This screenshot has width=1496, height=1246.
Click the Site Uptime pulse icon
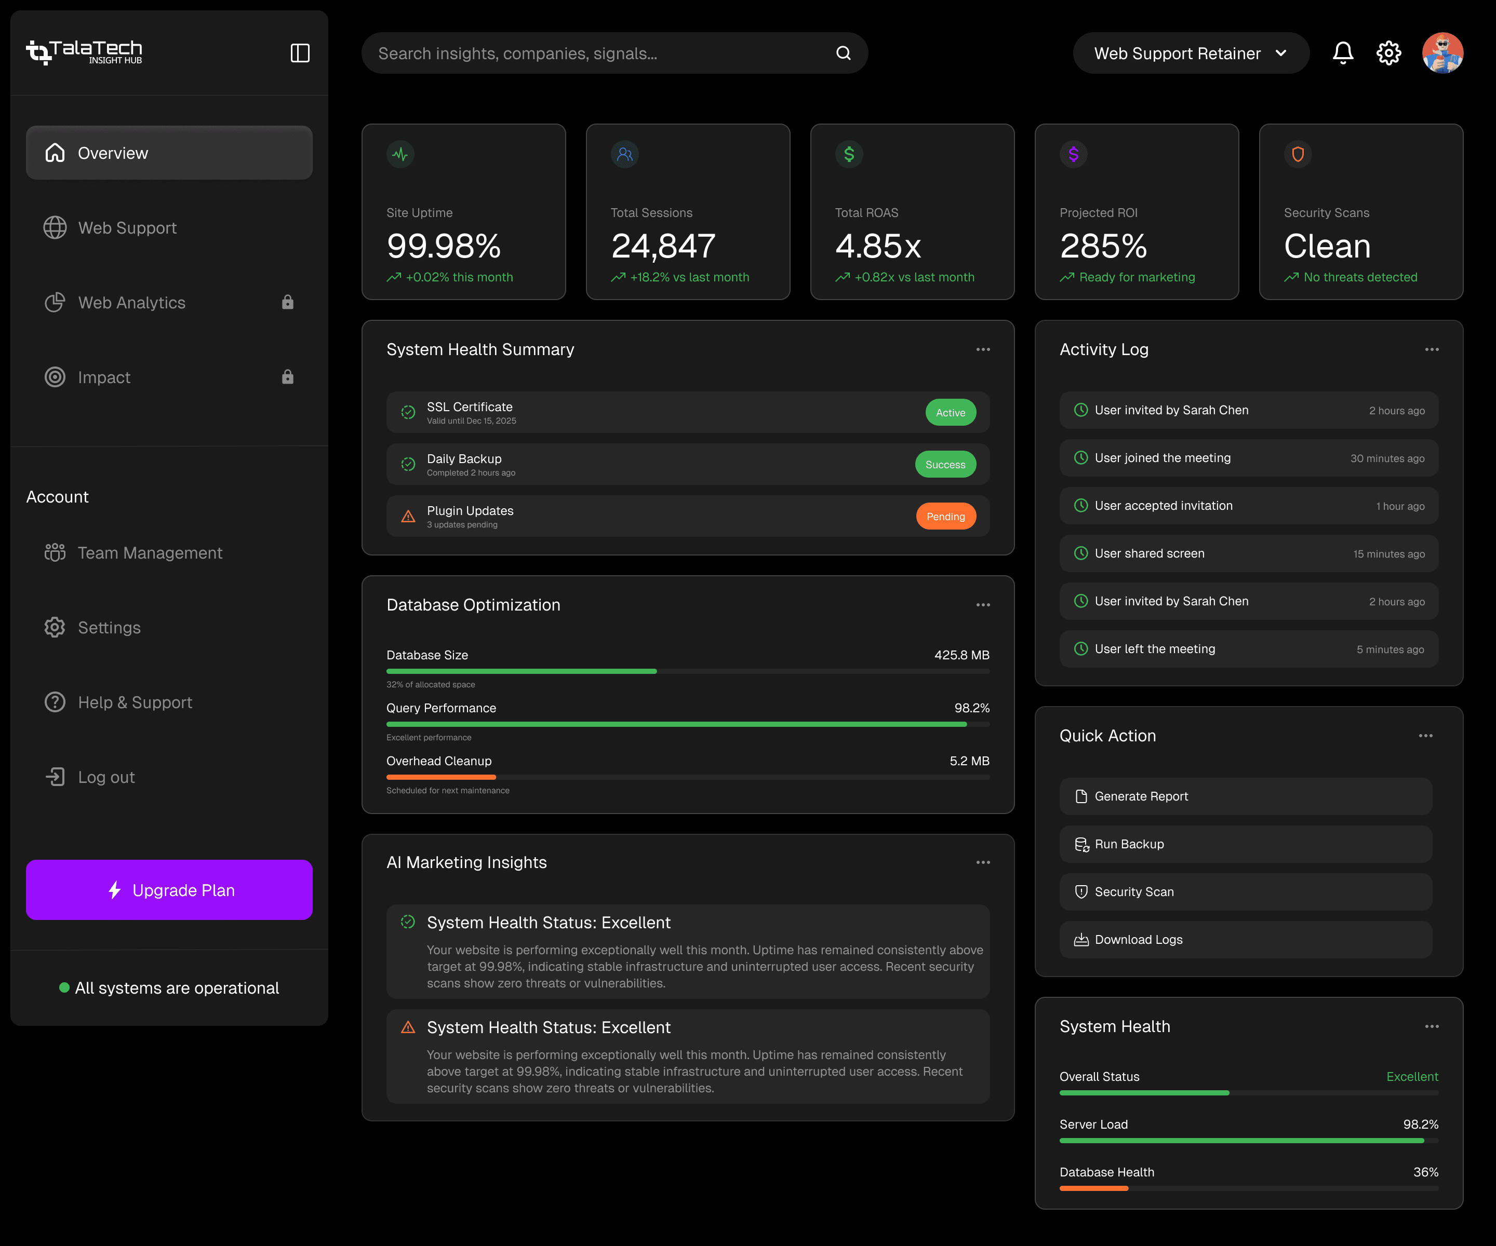coord(400,154)
